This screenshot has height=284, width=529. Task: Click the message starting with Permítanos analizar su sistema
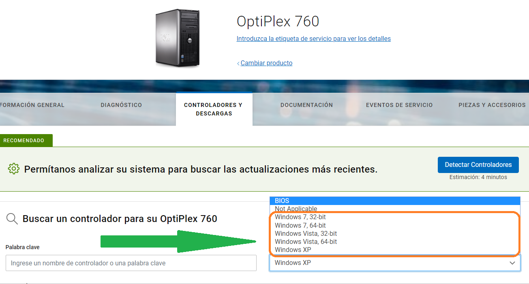coord(201,169)
